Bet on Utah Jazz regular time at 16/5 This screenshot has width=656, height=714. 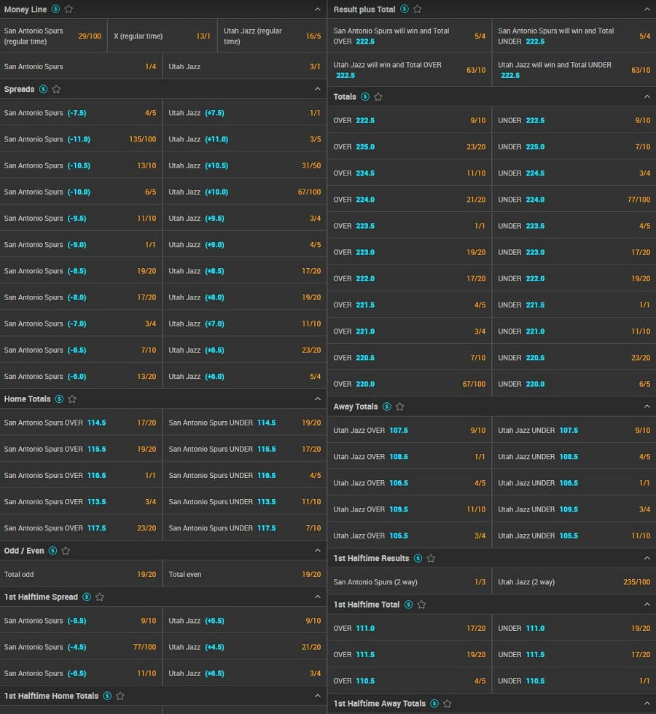point(272,36)
